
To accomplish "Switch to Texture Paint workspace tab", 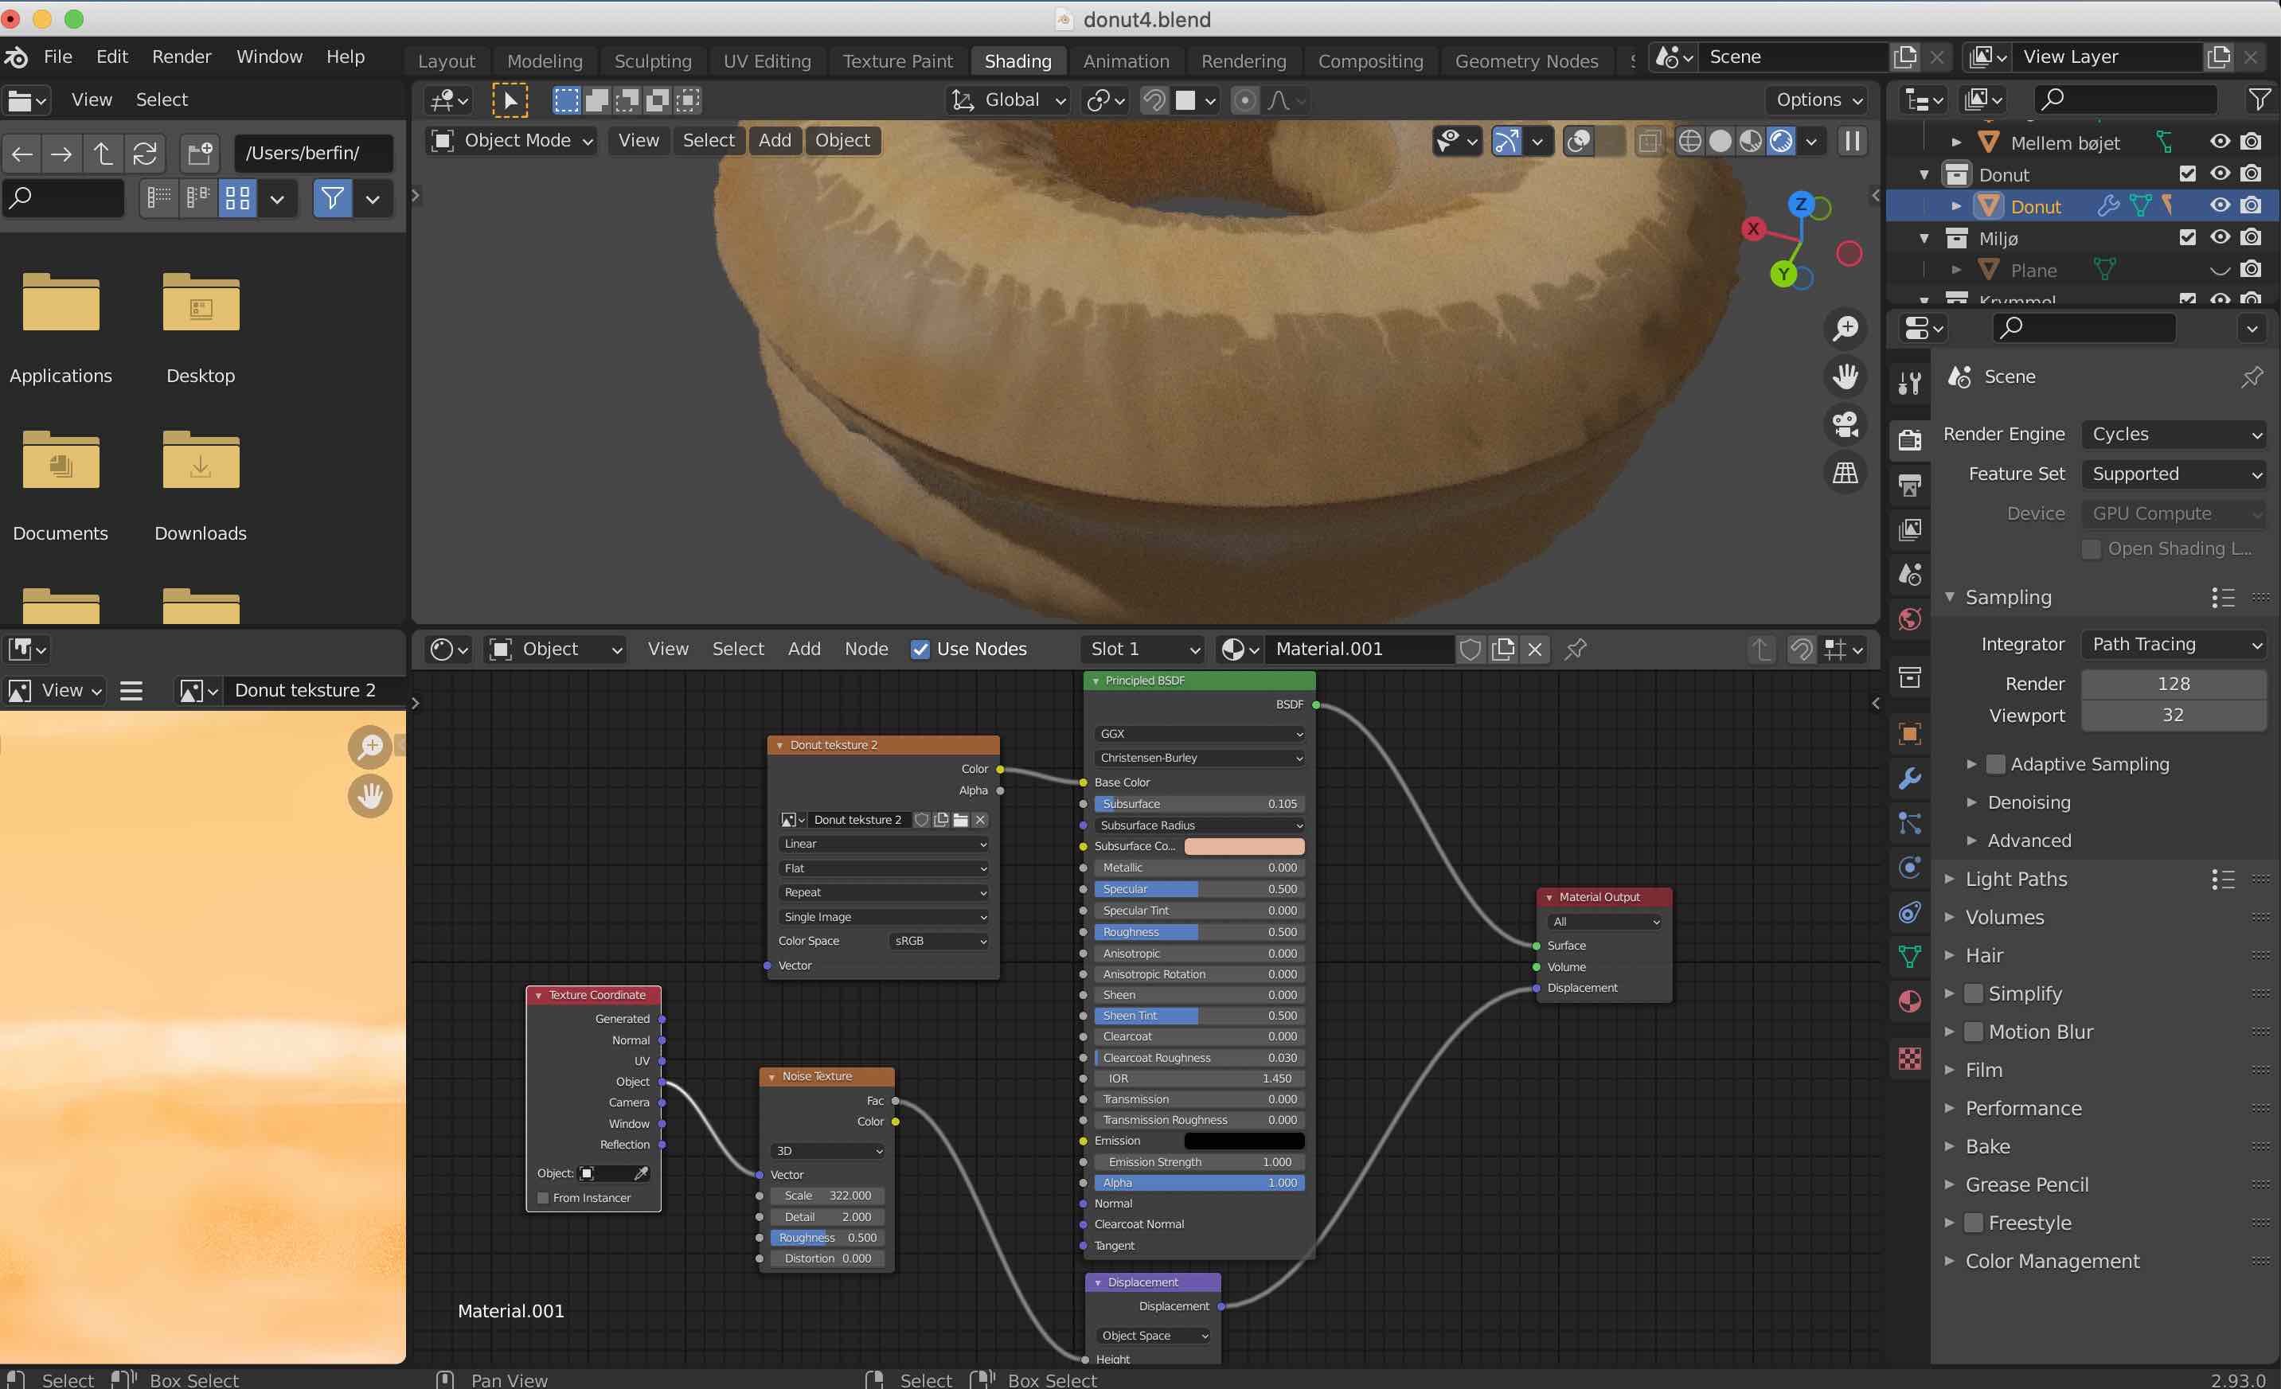I will pyautogui.click(x=897, y=61).
